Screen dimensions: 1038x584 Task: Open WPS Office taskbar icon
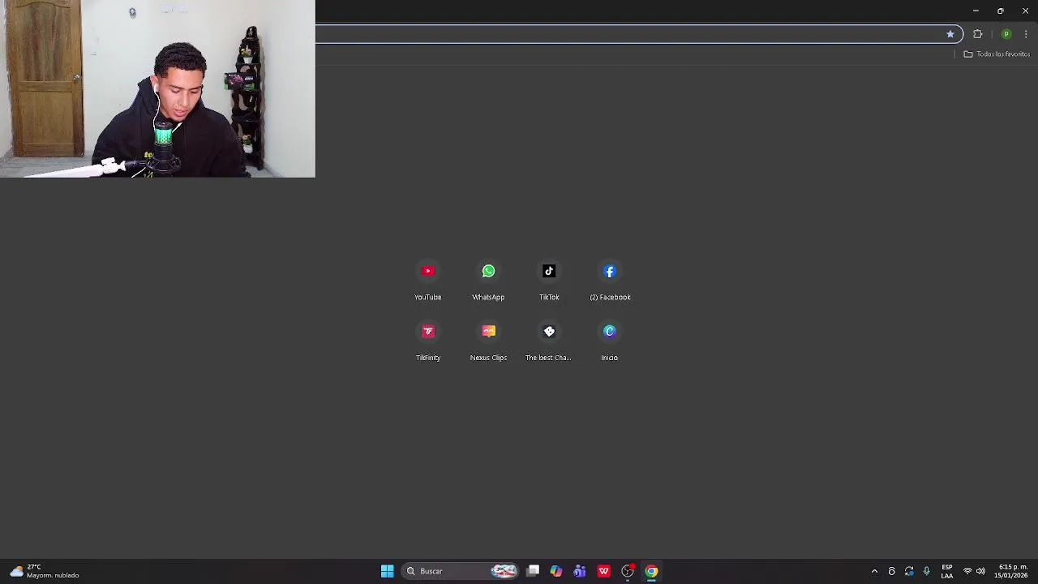604,571
